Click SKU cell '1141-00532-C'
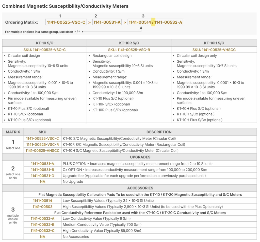The height and width of the screenshot is (242, 260). click(42, 231)
